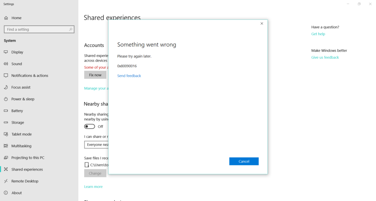This screenshot has width=376, height=201.
Task: Minimize the Settings window
Action: 348,4
